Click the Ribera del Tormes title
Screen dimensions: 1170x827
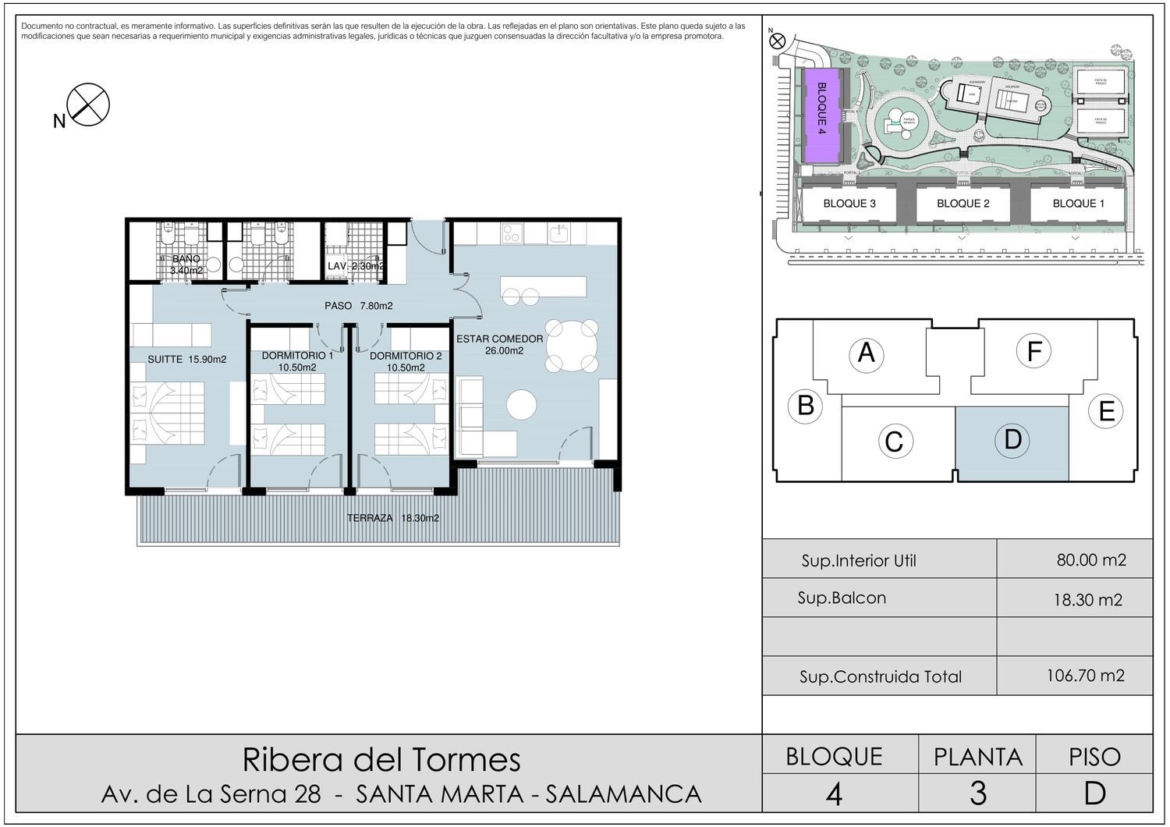pyautogui.click(x=381, y=759)
